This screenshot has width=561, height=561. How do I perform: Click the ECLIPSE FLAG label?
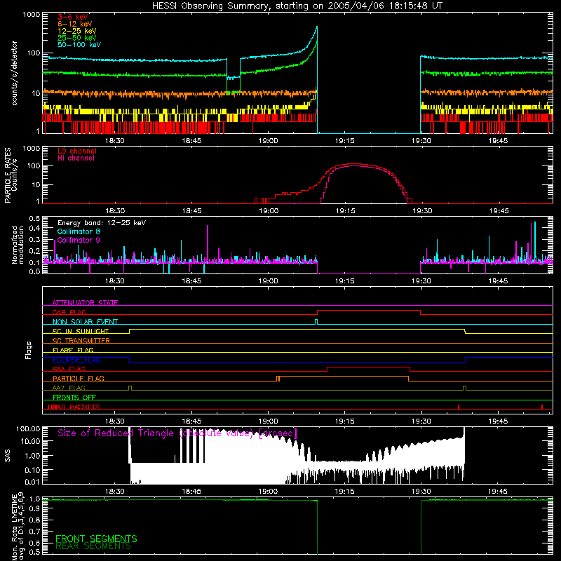(76, 360)
